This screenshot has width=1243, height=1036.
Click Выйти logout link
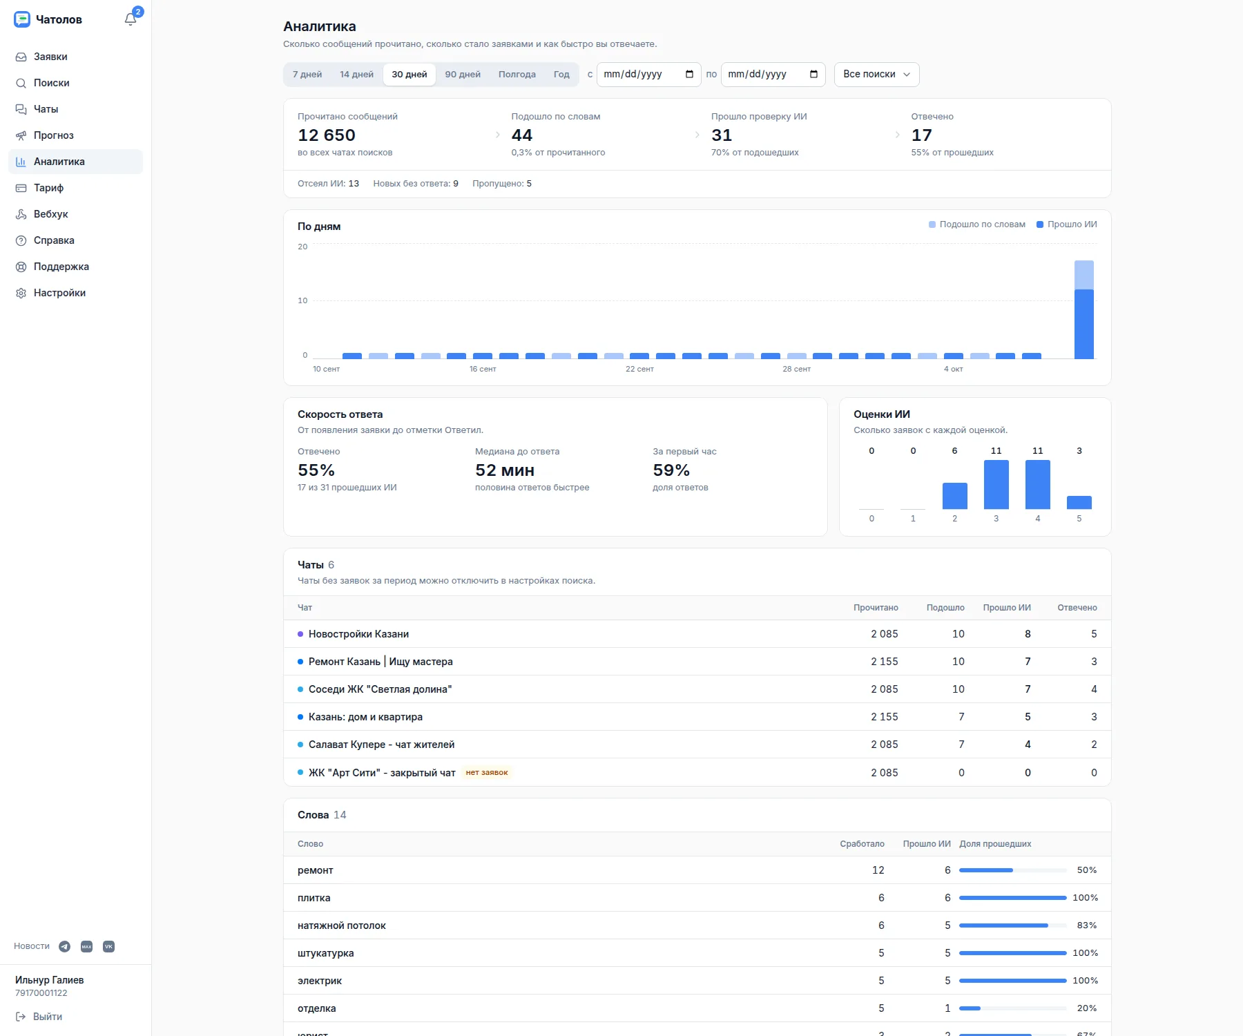coord(48,1017)
